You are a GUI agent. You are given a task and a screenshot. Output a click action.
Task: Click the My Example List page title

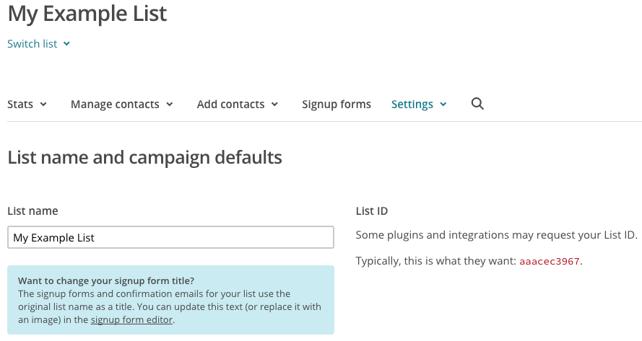pos(87,13)
